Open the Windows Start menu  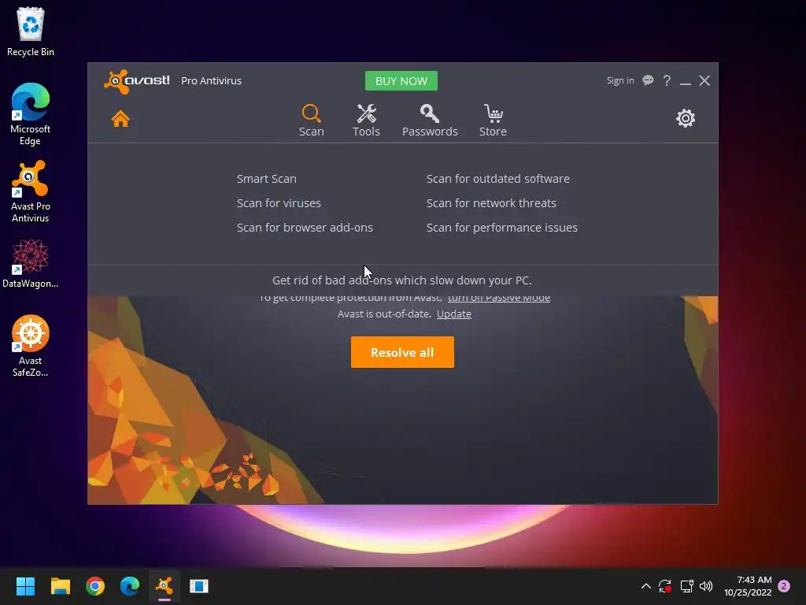tap(25, 586)
